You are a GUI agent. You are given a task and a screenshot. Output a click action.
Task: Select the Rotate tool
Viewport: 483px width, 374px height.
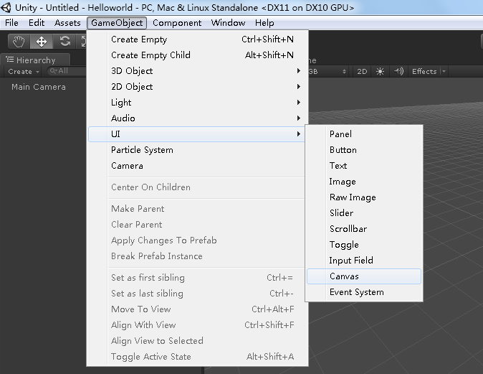point(64,42)
